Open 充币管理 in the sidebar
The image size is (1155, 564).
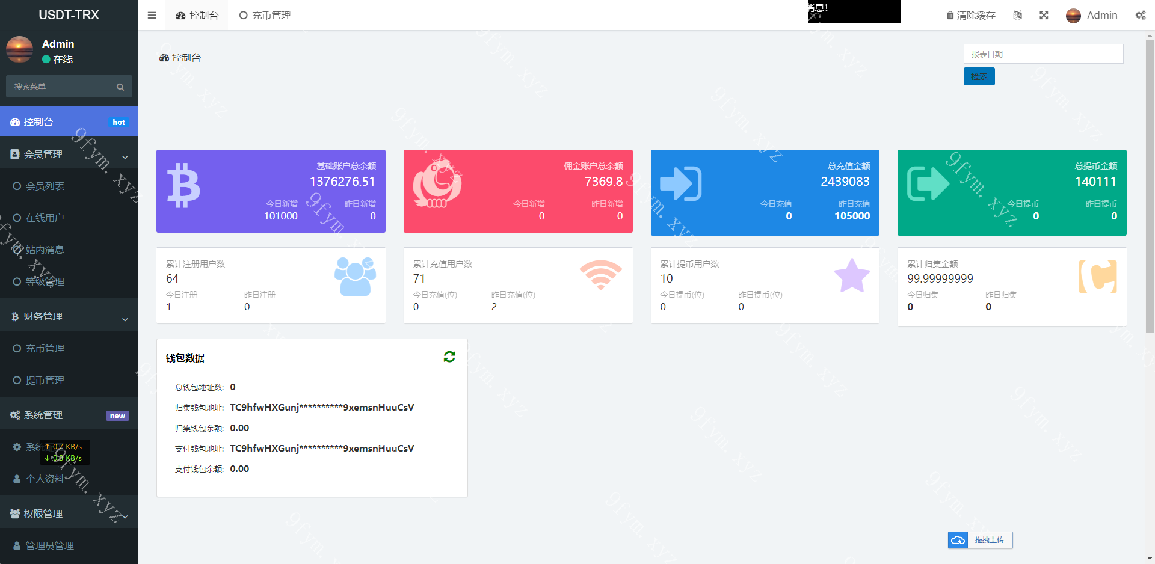(x=69, y=349)
